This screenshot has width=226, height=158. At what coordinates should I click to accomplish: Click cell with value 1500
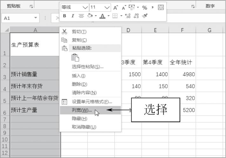(131, 74)
